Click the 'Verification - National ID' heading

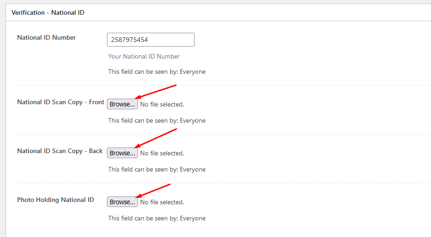pyautogui.click(x=48, y=12)
